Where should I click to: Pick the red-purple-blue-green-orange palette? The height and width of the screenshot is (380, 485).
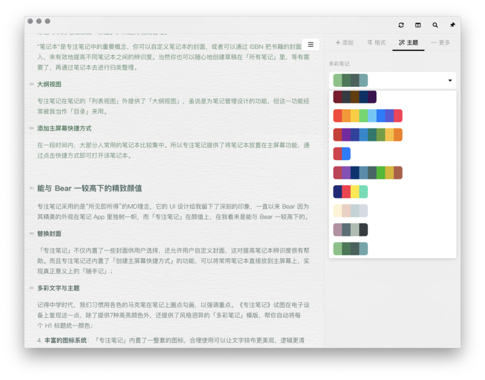coord(367,135)
